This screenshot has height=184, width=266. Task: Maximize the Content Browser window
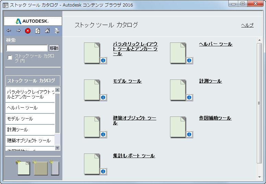tap(243, 3)
